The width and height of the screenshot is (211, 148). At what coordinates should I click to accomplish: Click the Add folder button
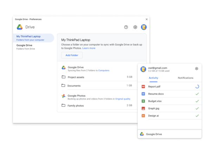72,55
